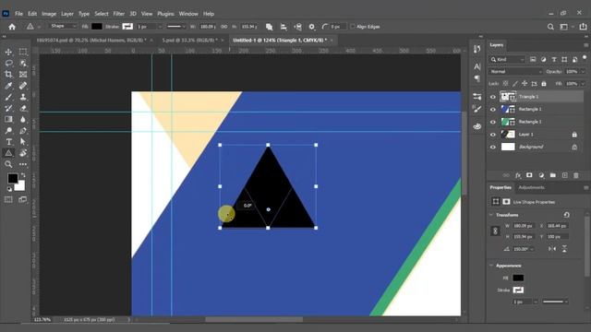Add a layer style with fx button
This screenshot has height=332, width=591.
point(518,175)
